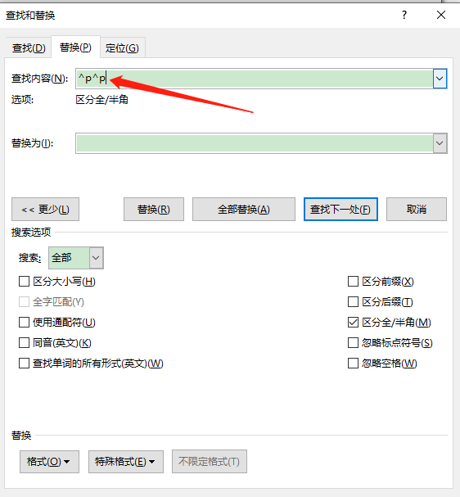Enable the 忽略标点符号(S) checkbox
460x497 pixels.
click(353, 342)
